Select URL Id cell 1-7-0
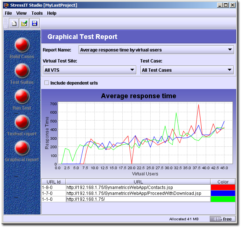 [x=54, y=193]
